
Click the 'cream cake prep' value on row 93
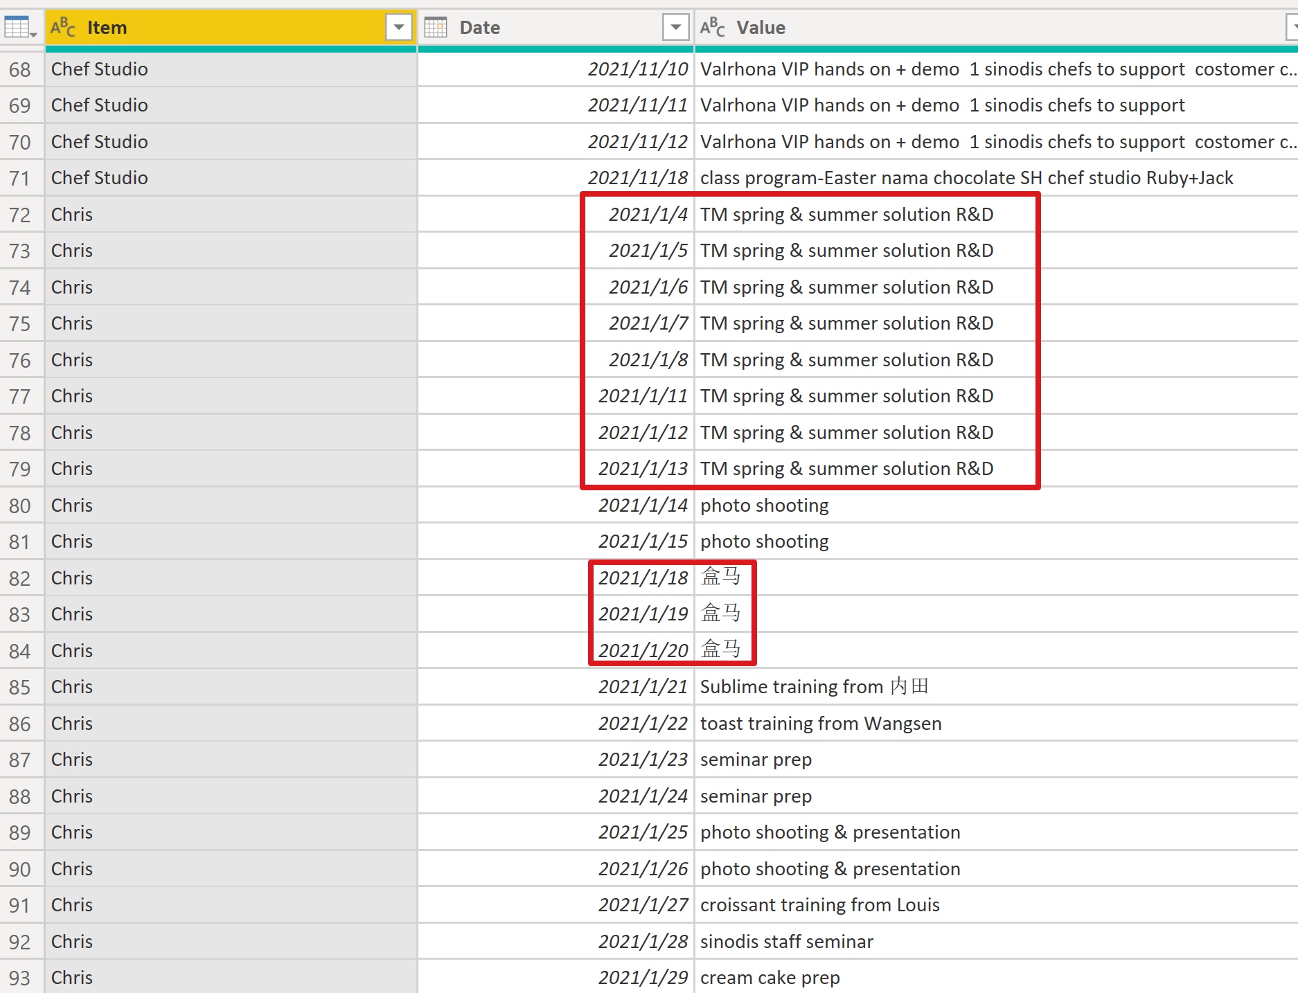coord(770,977)
